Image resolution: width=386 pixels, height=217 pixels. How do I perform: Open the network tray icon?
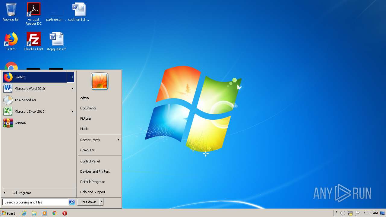coord(350,213)
